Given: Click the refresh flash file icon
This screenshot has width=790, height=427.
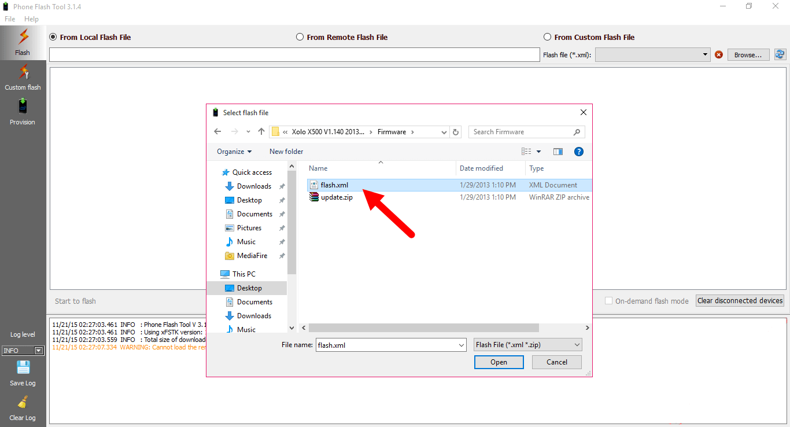Looking at the screenshot, I should point(780,54).
